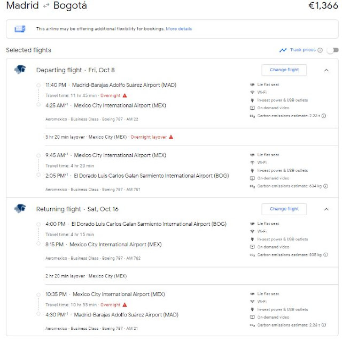Collapse the Returning flight details

click(x=326, y=209)
